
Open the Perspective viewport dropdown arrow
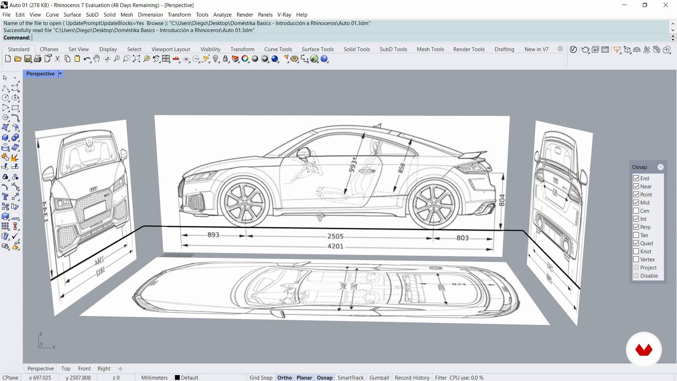[60, 74]
